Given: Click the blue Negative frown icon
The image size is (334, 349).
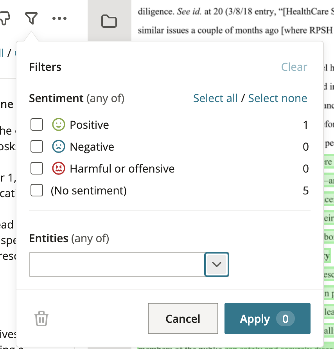Looking at the screenshot, I should pyautogui.click(x=59, y=146).
